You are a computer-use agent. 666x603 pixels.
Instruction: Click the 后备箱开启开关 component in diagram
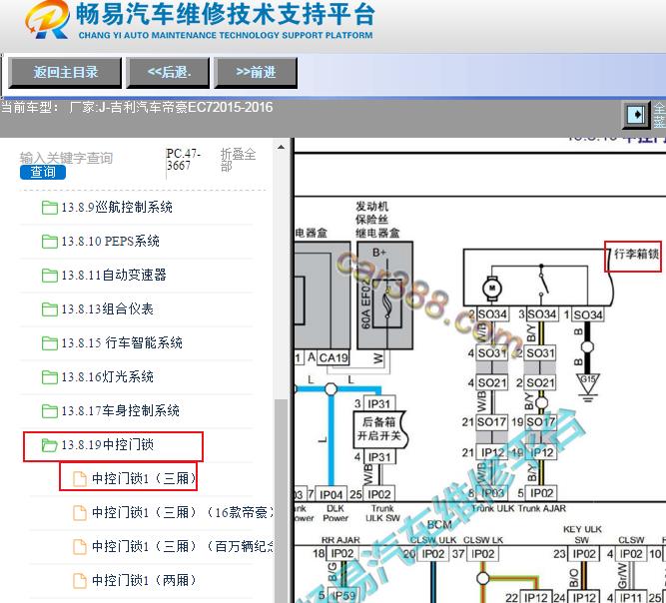point(379,429)
